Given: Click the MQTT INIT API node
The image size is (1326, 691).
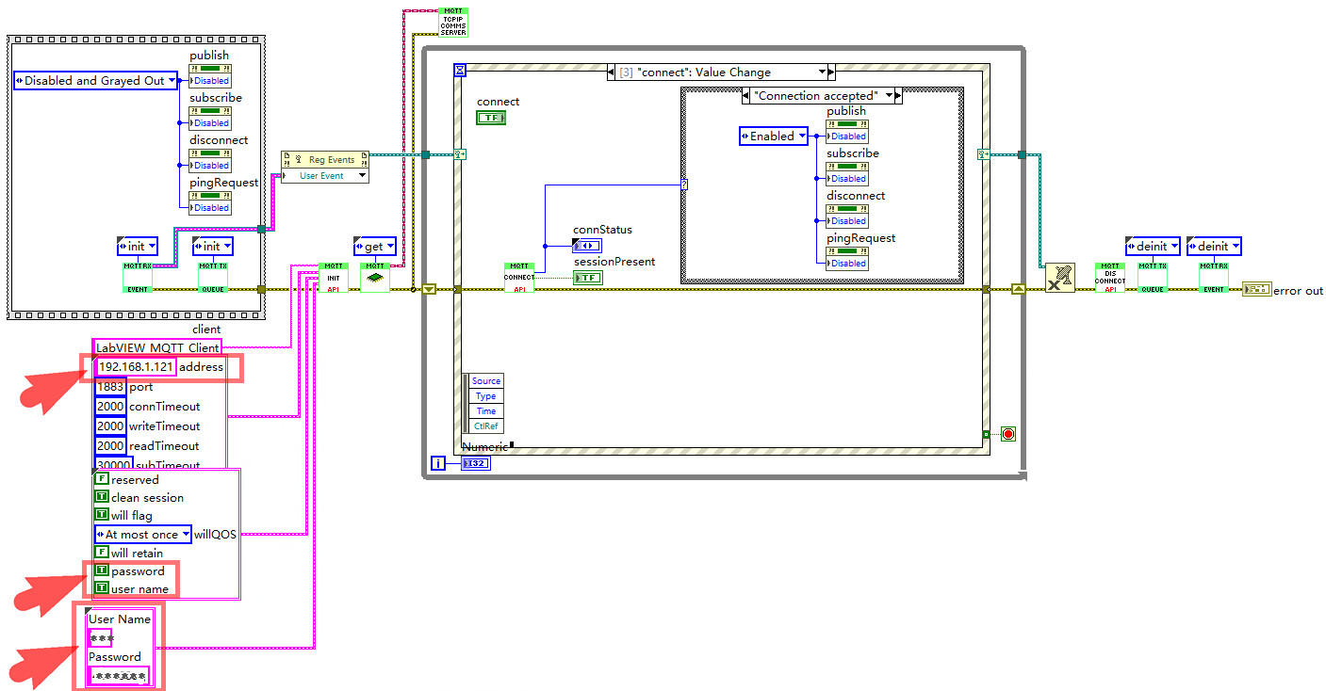Looking at the screenshot, I should pos(333,278).
